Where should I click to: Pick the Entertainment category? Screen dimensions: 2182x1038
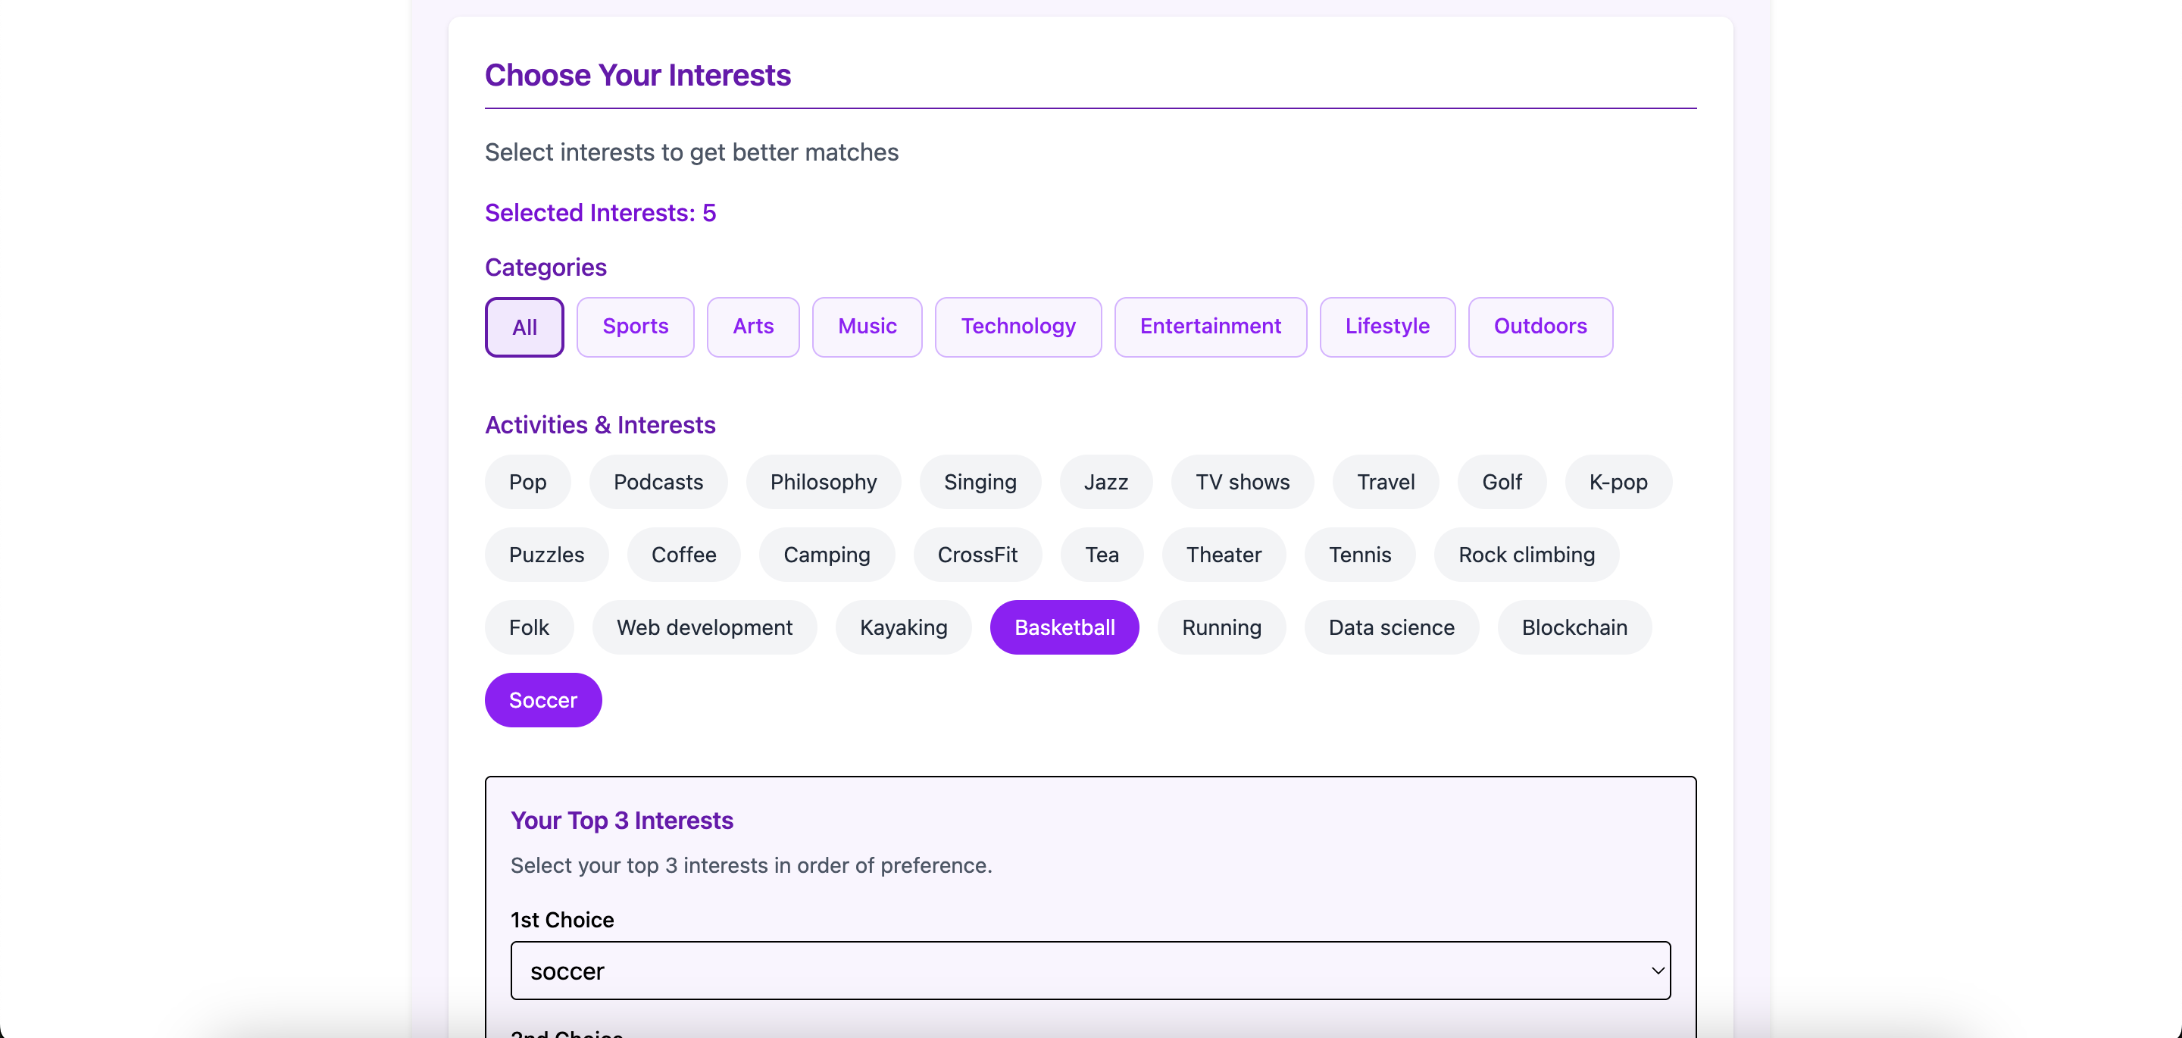coord(1210,327)
